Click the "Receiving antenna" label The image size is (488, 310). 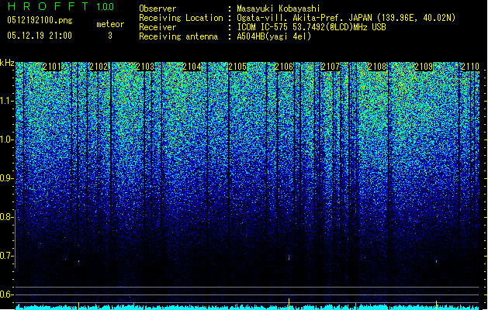178,36
